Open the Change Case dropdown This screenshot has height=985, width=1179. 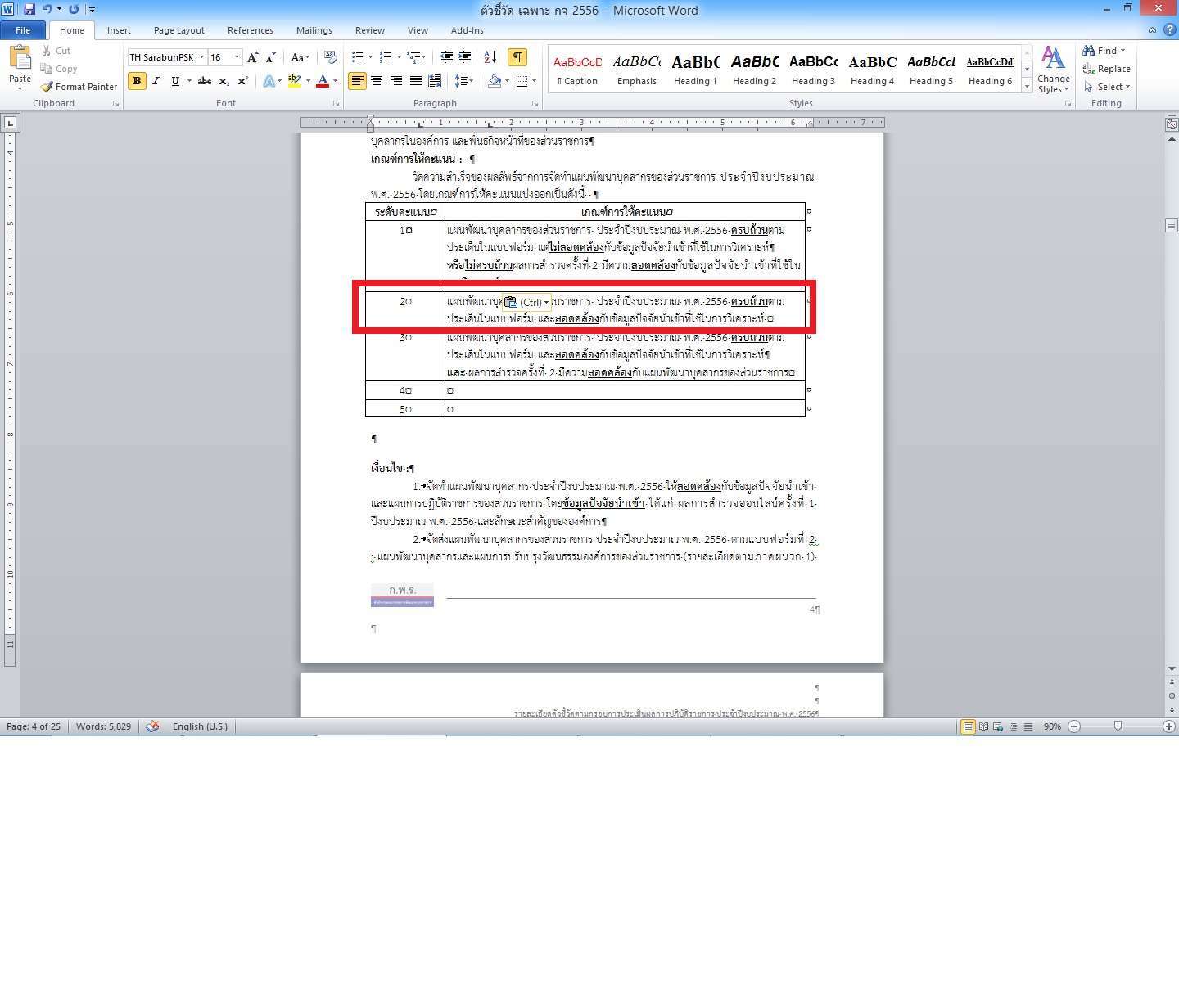[x=300, y=57]
